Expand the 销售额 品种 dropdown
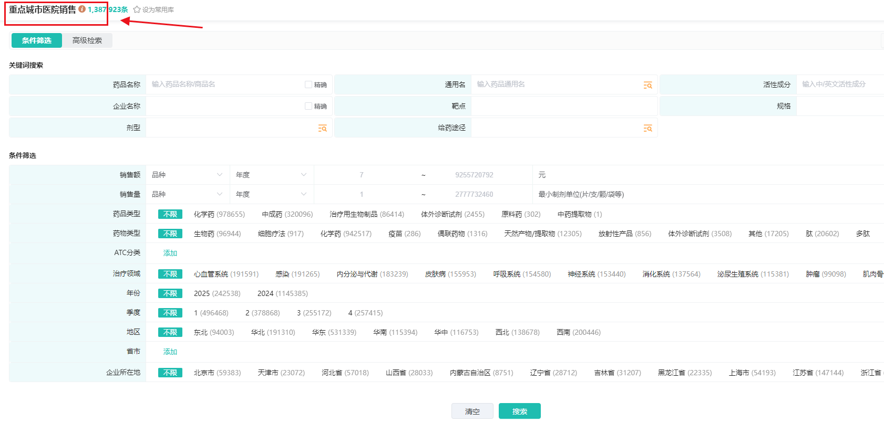This screenshot has width=884, height=423. (187, 175)
